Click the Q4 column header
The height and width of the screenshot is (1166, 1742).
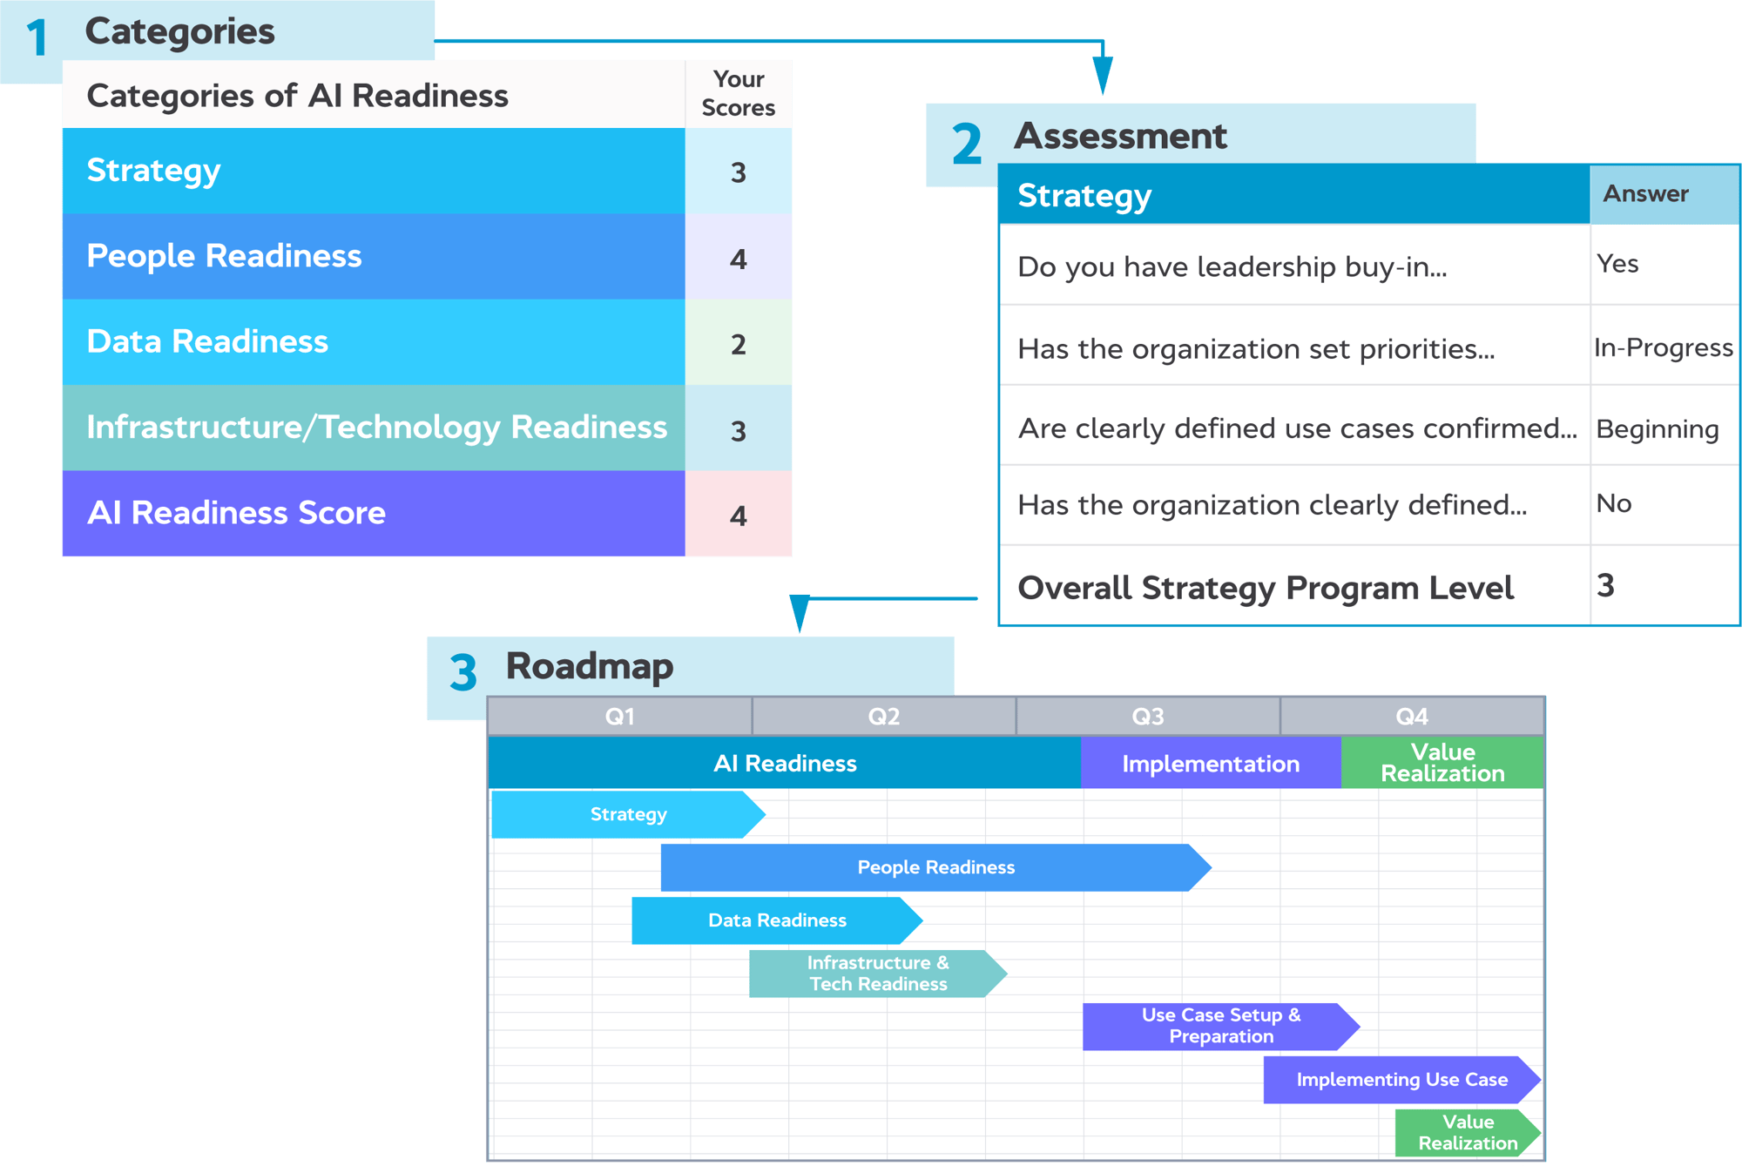tap(1412, 716)
